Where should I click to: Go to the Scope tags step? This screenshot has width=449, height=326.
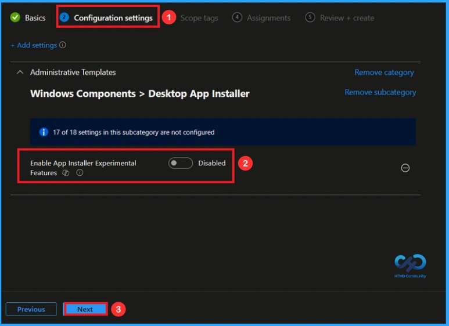[199, 18]
